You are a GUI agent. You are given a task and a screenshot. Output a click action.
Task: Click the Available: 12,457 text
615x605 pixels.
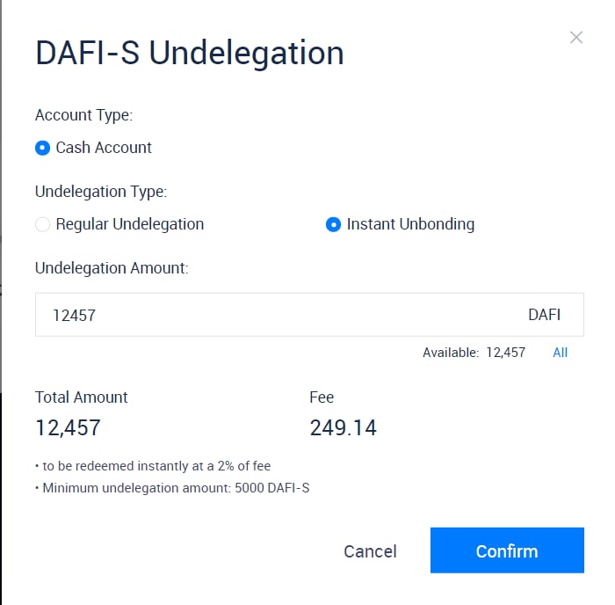coord(474,353)
